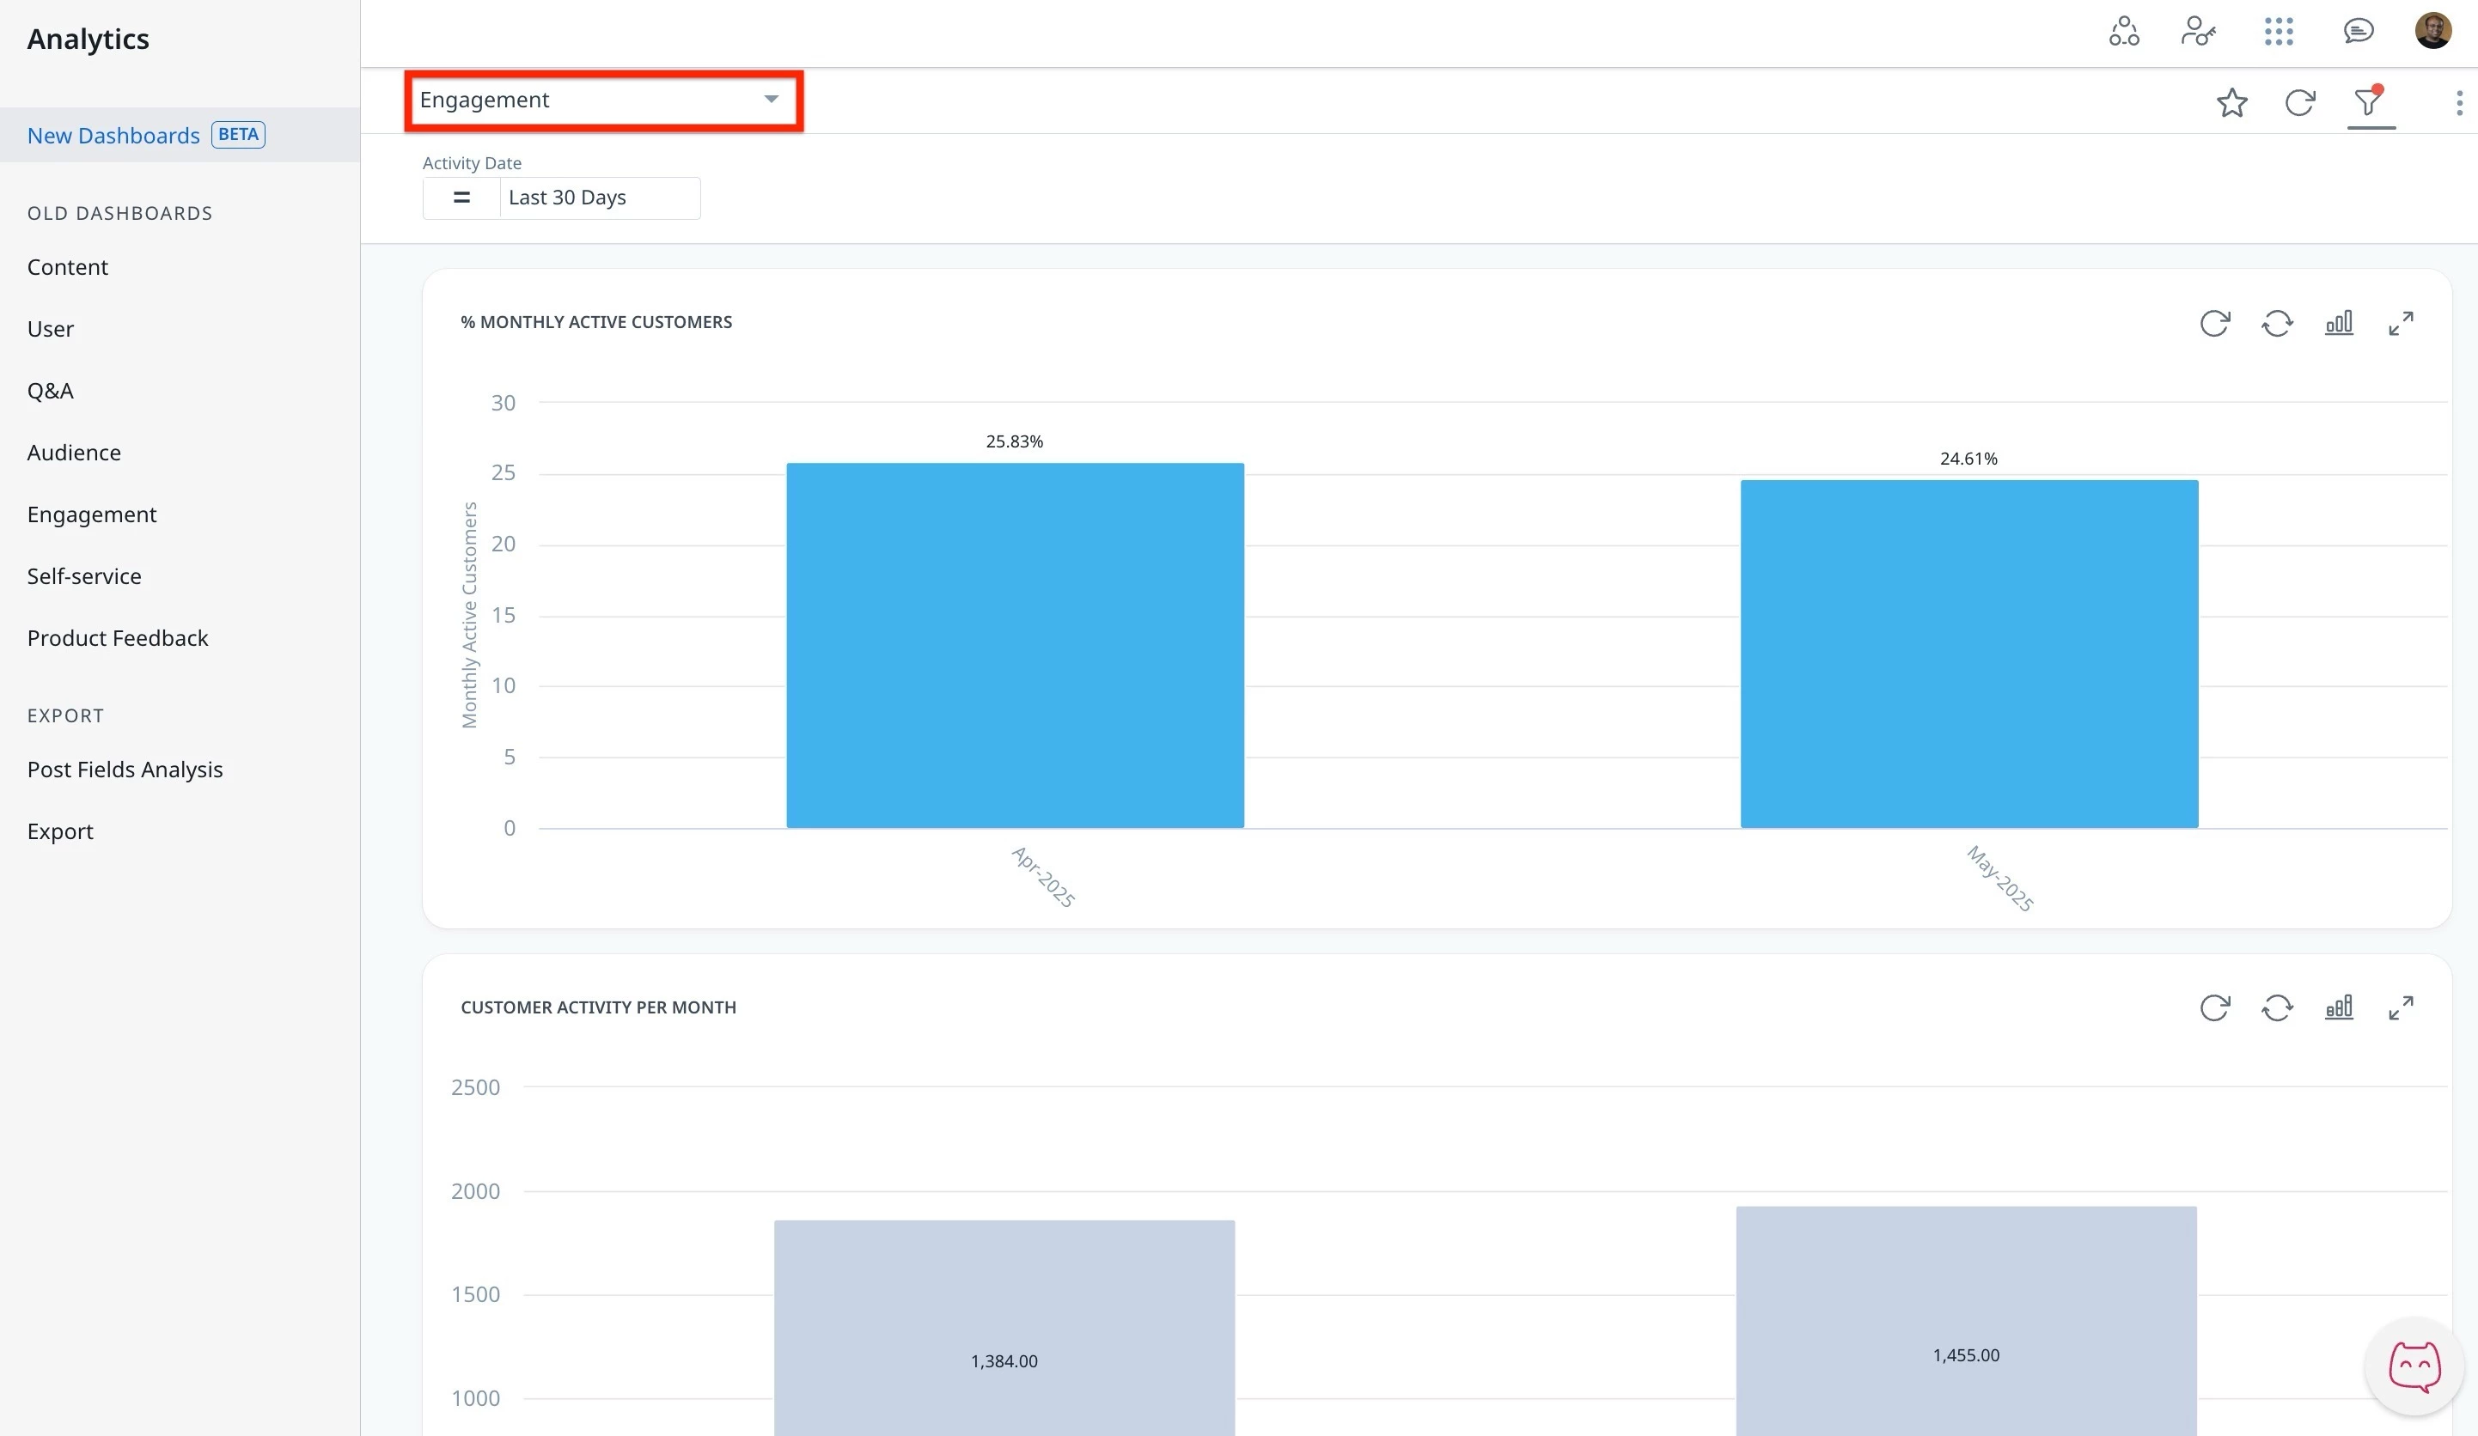Expand Customer Activity chart to fullscreen
The width and height of the screenshot is (2478, 1436).
point(2401,1007)
